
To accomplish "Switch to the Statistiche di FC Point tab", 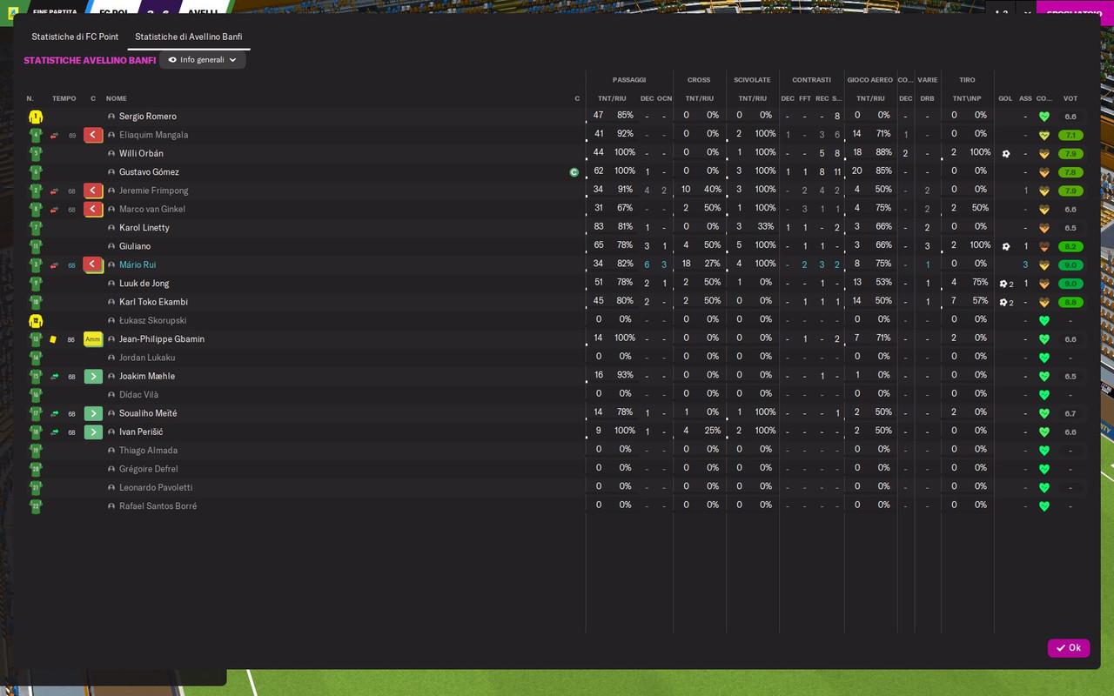I will (x=75, y=37).
